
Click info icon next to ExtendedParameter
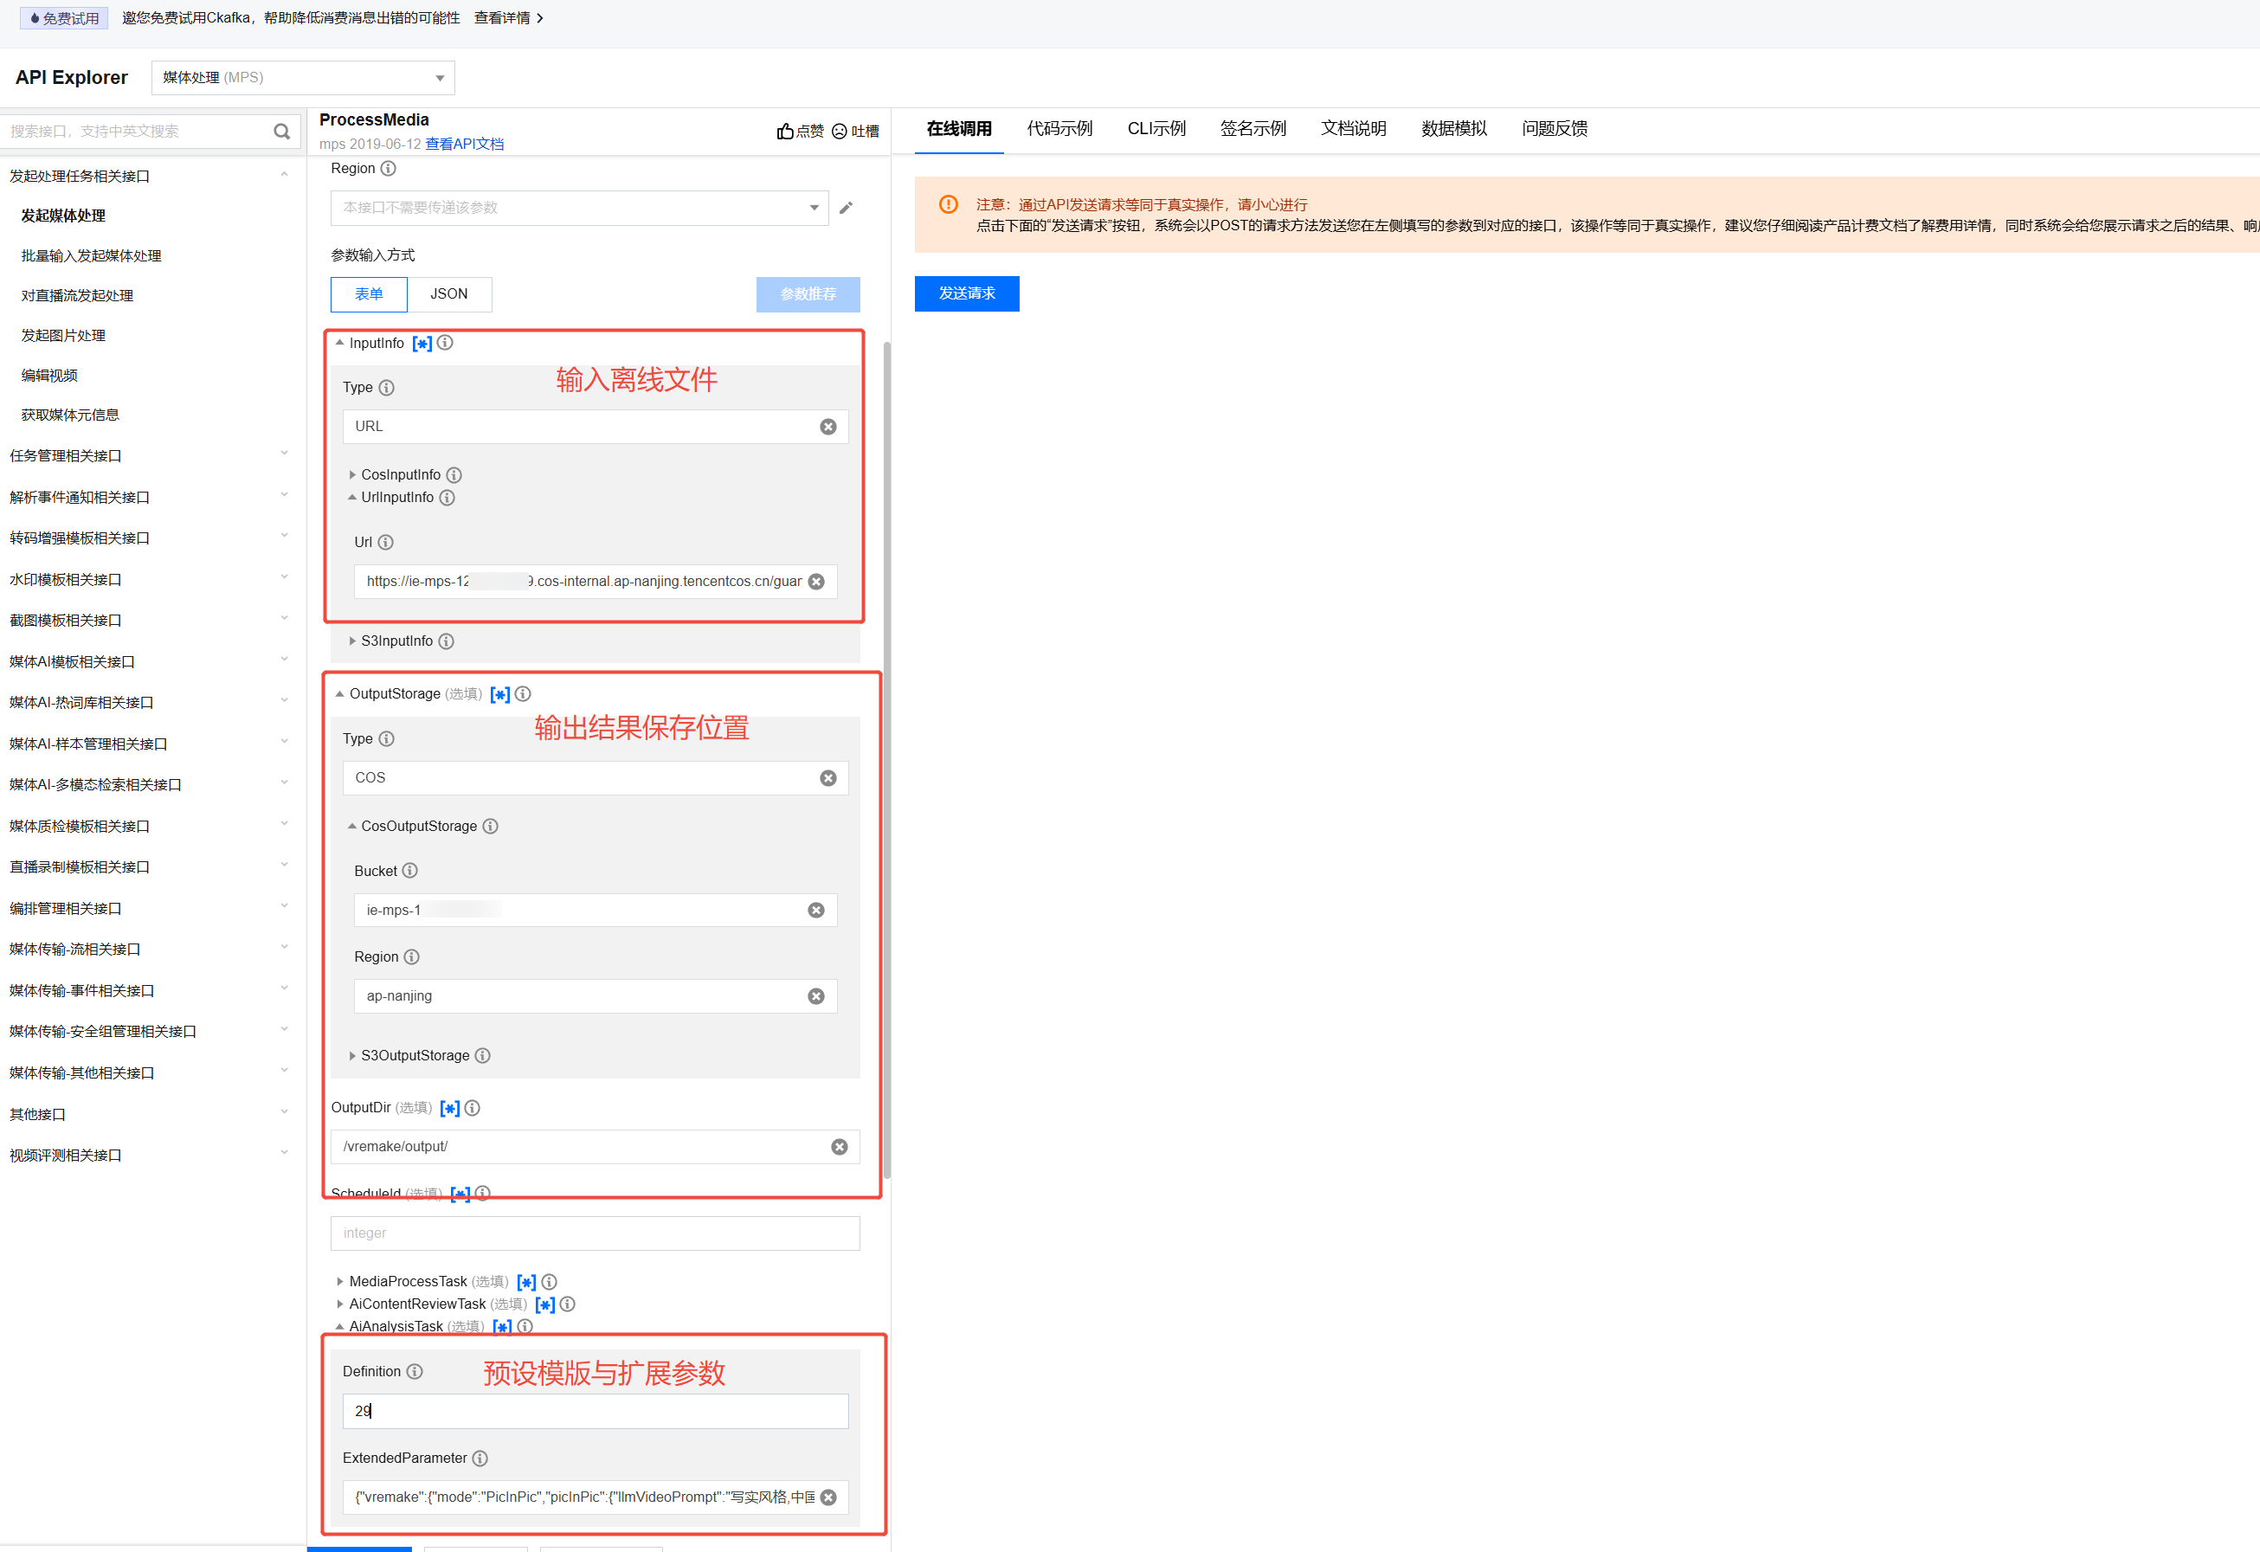480,1459
